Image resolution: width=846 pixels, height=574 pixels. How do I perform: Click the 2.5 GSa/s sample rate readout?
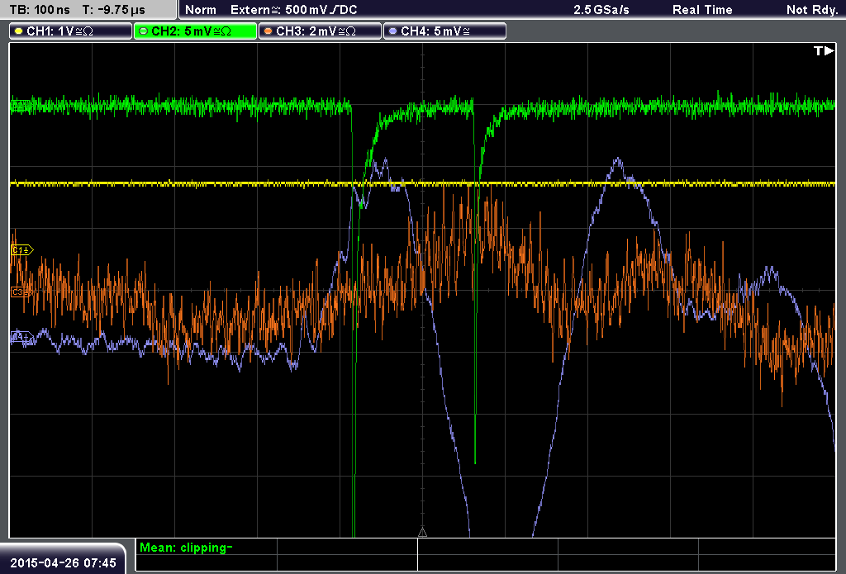click(x=601, y=10)
